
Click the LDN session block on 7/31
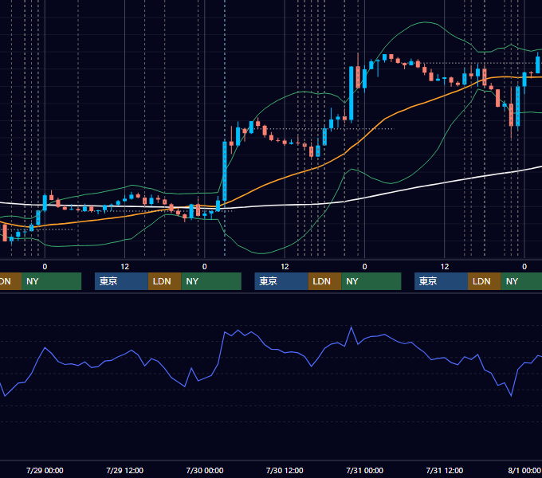(485, 281)
